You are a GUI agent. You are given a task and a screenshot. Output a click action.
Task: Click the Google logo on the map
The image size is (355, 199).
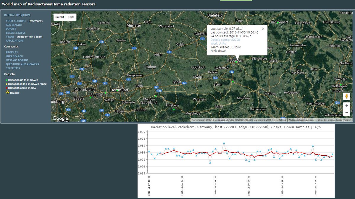coord(60,118)
